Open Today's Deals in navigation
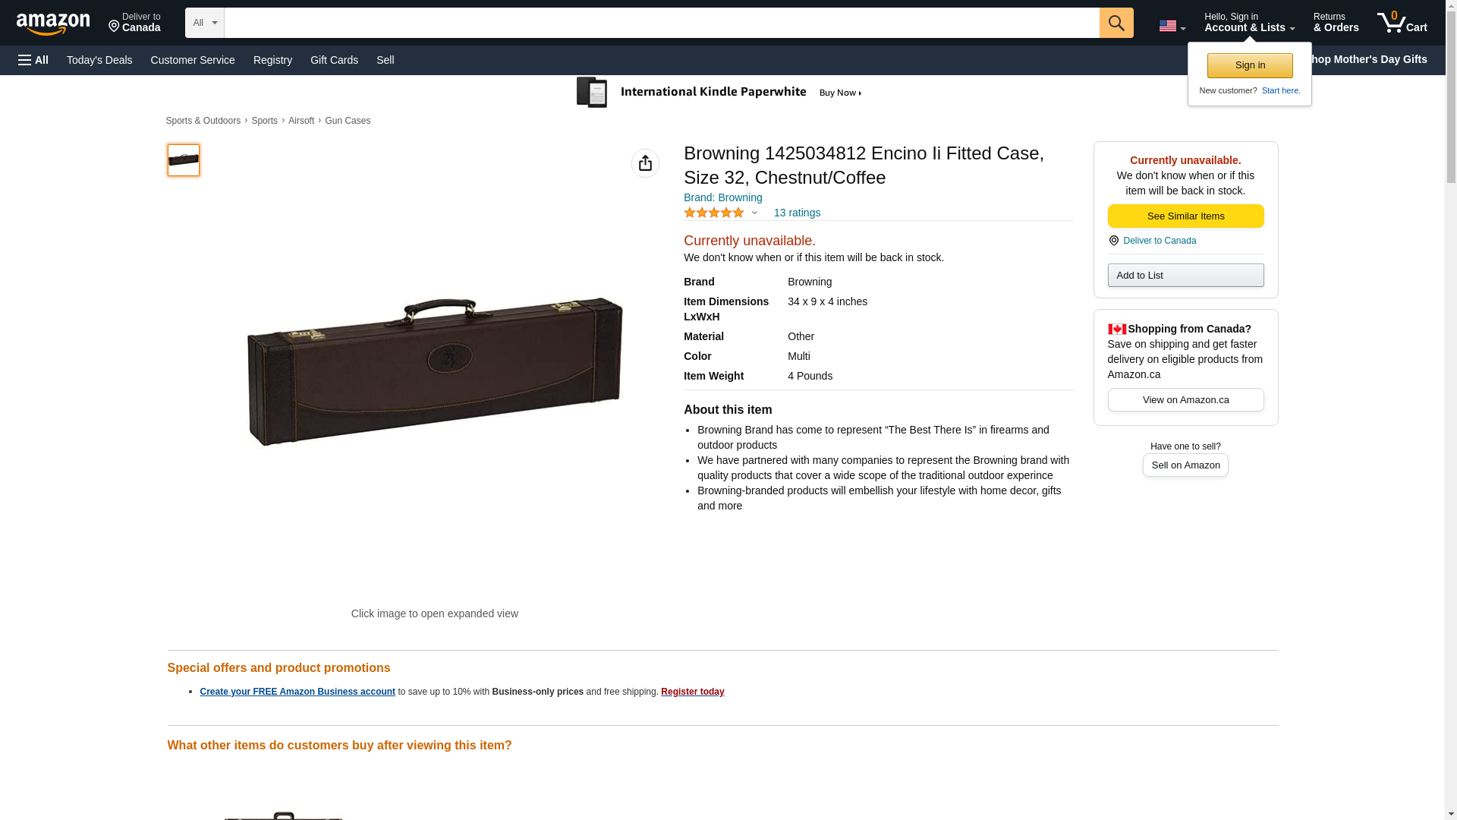1457x820 pixels. (99, 60)
